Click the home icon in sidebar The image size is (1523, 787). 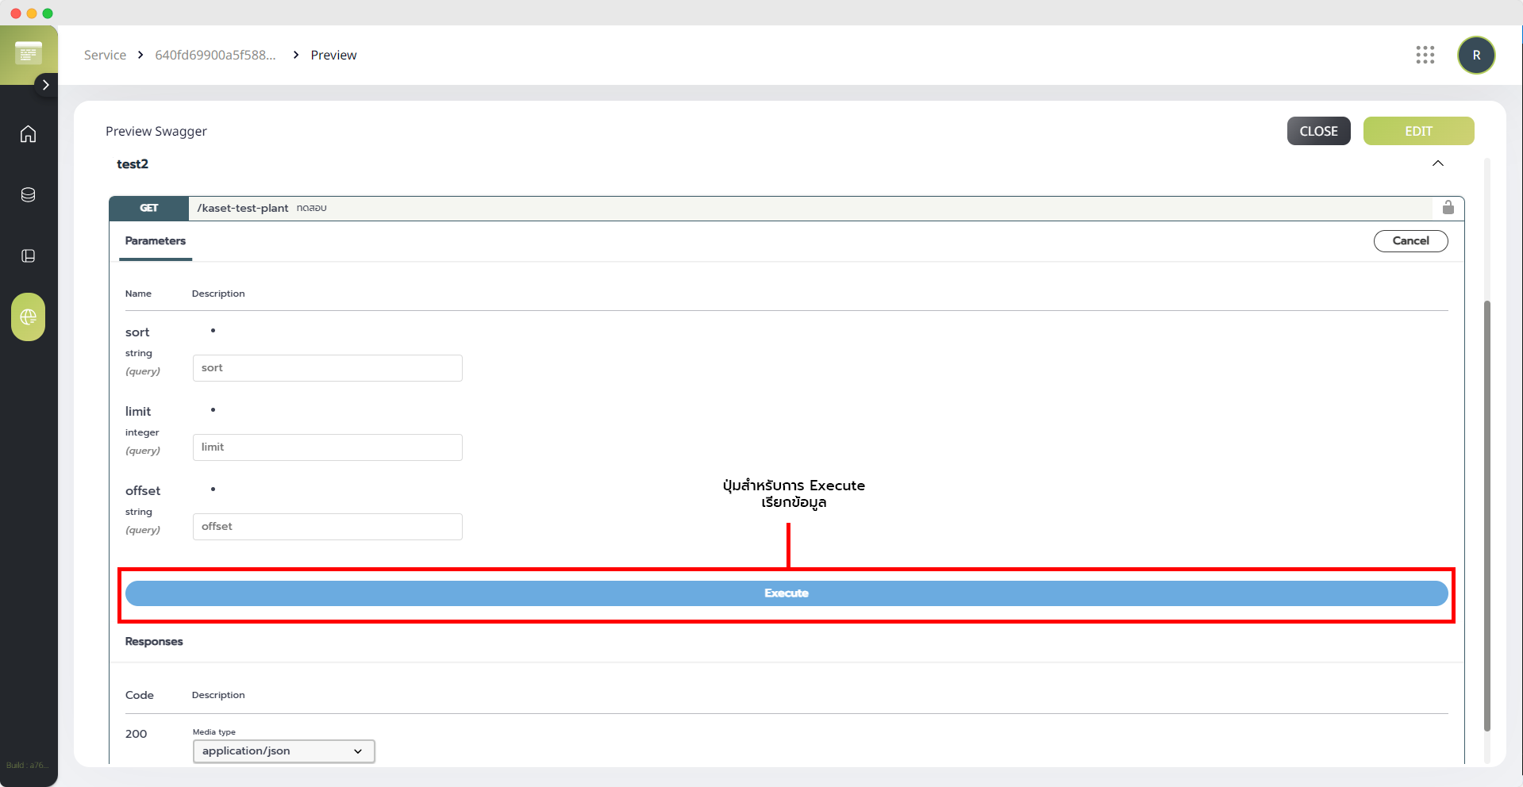(29, 134)
